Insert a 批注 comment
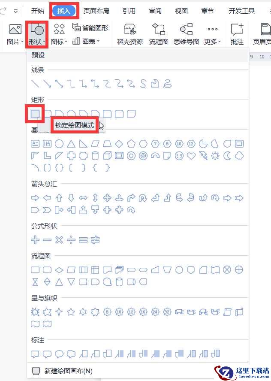This screenshot has height=381, width=271. coord(237,34)
